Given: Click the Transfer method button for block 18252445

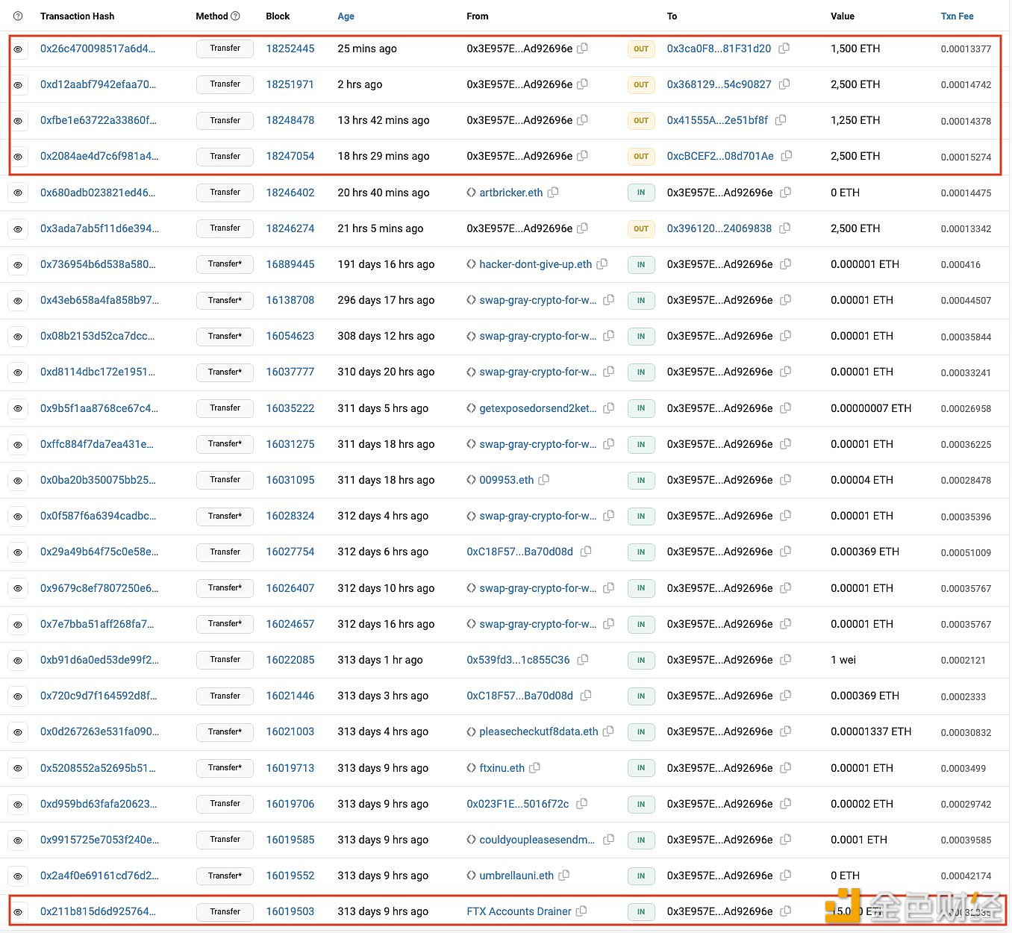Looking at the screenshot, I should tap(225, 49).
